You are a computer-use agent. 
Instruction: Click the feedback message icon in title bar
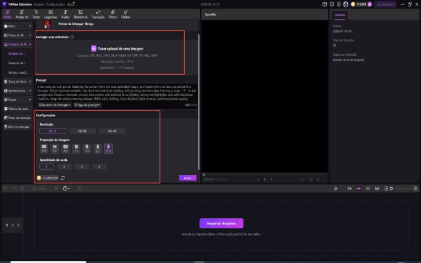pyautogui.click(x=332, y=4)
